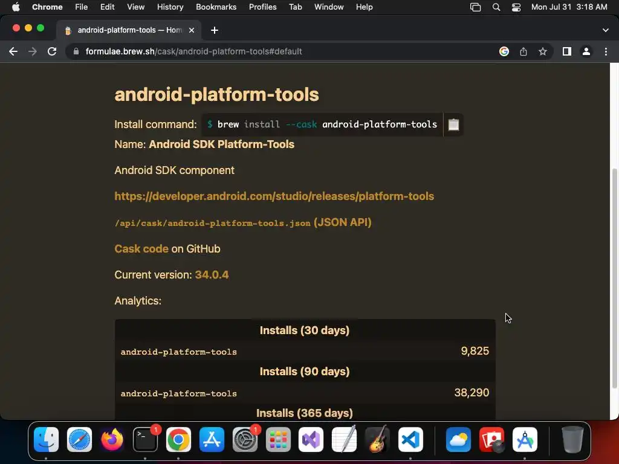Reload the current page
The image size is (619, 464).
(x=52, y=51)
